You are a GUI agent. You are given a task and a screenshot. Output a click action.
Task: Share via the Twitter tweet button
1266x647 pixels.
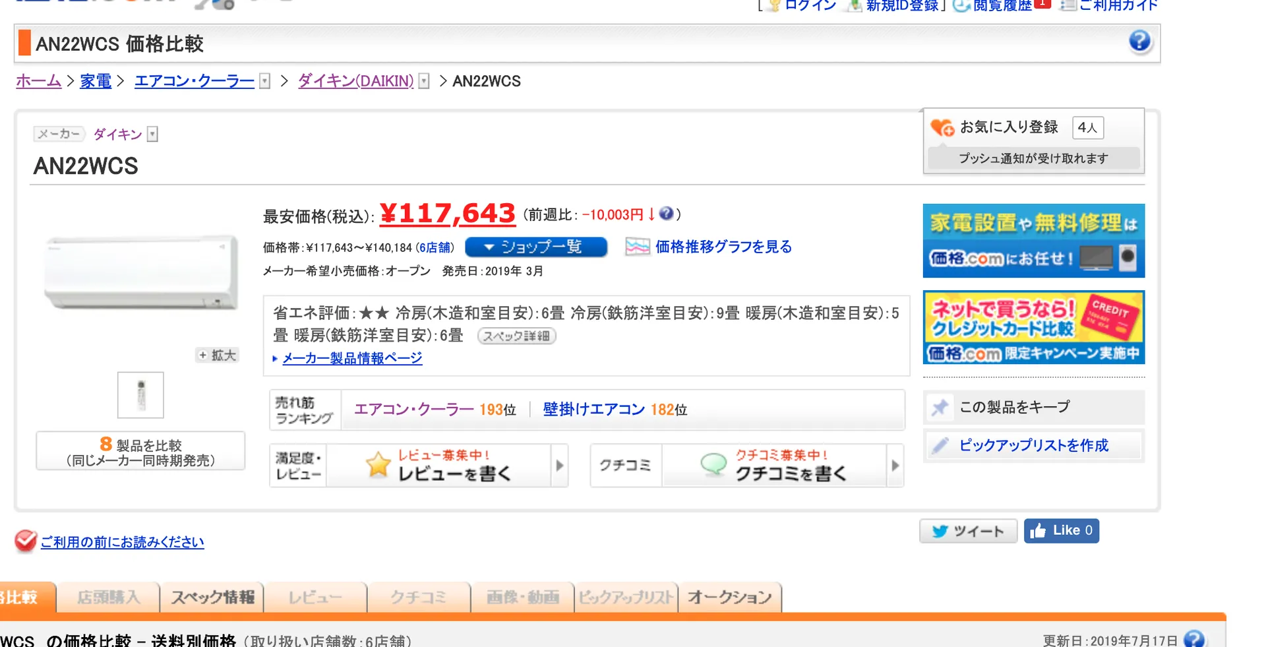coord(967,531)
